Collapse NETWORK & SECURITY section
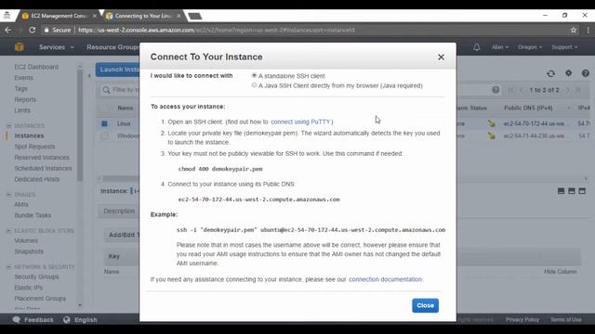This screenshot has width=595, height=334. click(x=8, y=267)
